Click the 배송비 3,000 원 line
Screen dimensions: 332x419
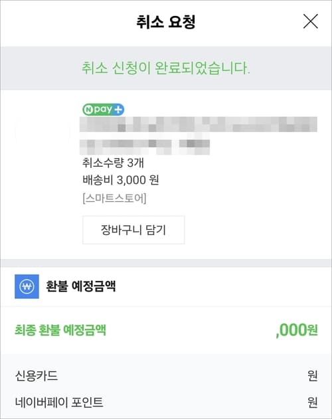point(121,180)
